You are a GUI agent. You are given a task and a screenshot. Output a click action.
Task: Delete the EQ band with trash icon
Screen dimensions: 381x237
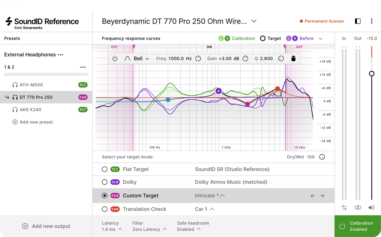pyautogui.click(x=293, y=58)
